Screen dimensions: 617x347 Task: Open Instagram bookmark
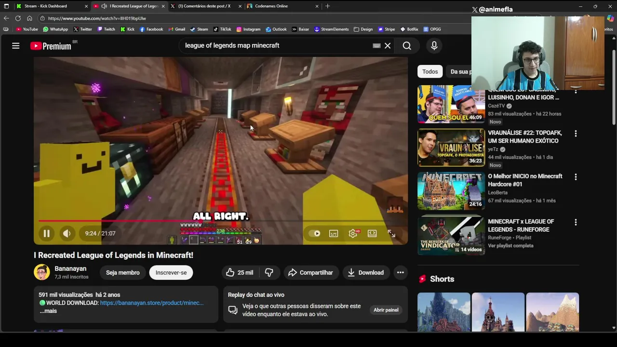[x=248, y=29]
